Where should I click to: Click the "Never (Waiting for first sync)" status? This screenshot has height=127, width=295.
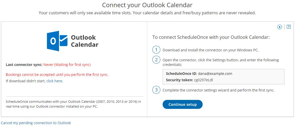(67, 65)
